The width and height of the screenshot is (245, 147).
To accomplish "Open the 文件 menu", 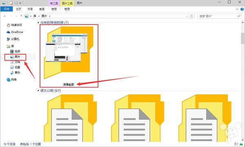I will pyautogui.click(x=7, y=9).
